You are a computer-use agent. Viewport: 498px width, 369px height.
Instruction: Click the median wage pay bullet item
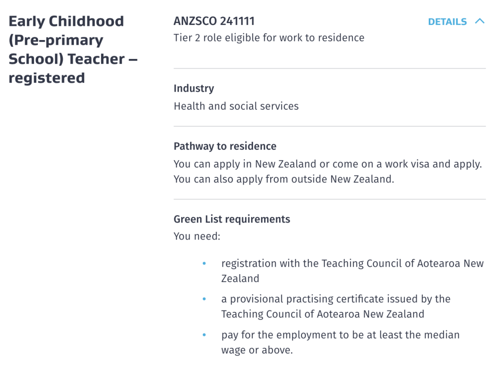340,342
